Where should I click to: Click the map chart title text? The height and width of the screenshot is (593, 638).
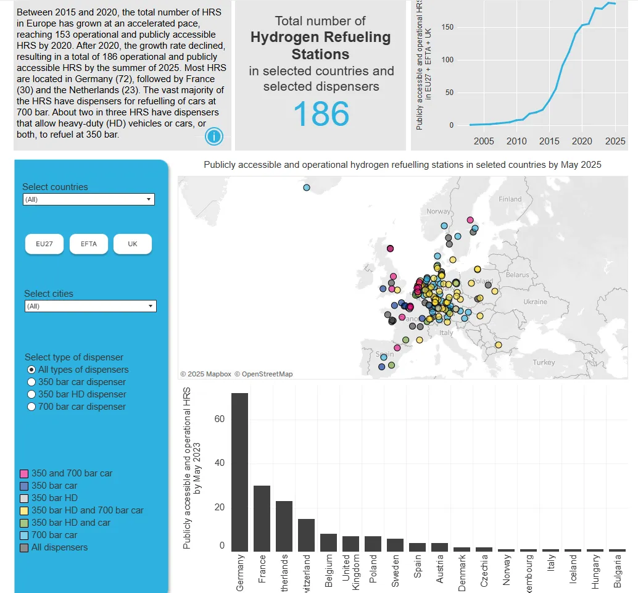(x=402, y=165)
